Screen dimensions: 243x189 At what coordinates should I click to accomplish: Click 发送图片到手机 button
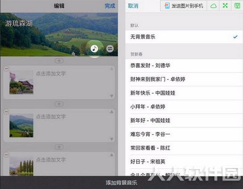click(184, 6)
